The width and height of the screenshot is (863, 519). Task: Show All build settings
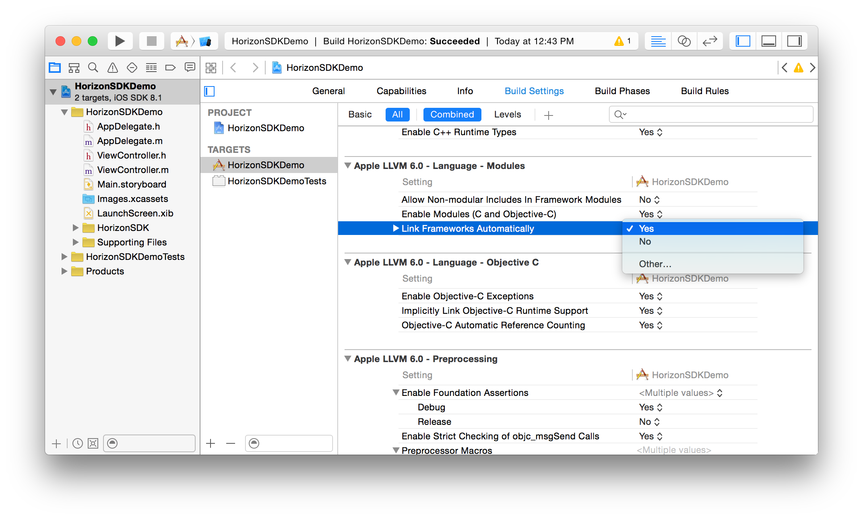[x=397, y=115]
